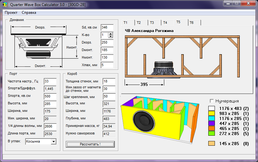Click the cyan 1176 x 285 swatch

(212, 118)
